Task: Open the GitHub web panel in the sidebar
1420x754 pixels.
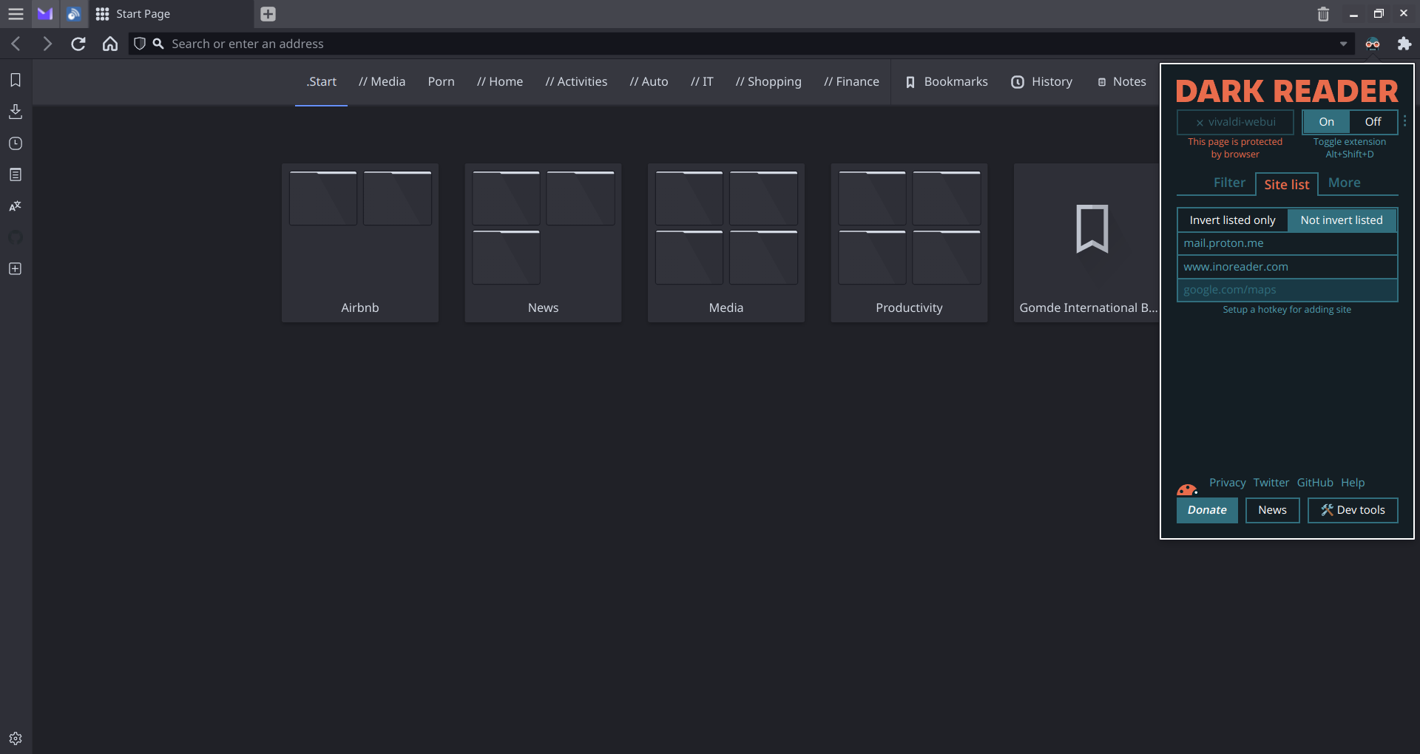Action: (x=16, y=237)
